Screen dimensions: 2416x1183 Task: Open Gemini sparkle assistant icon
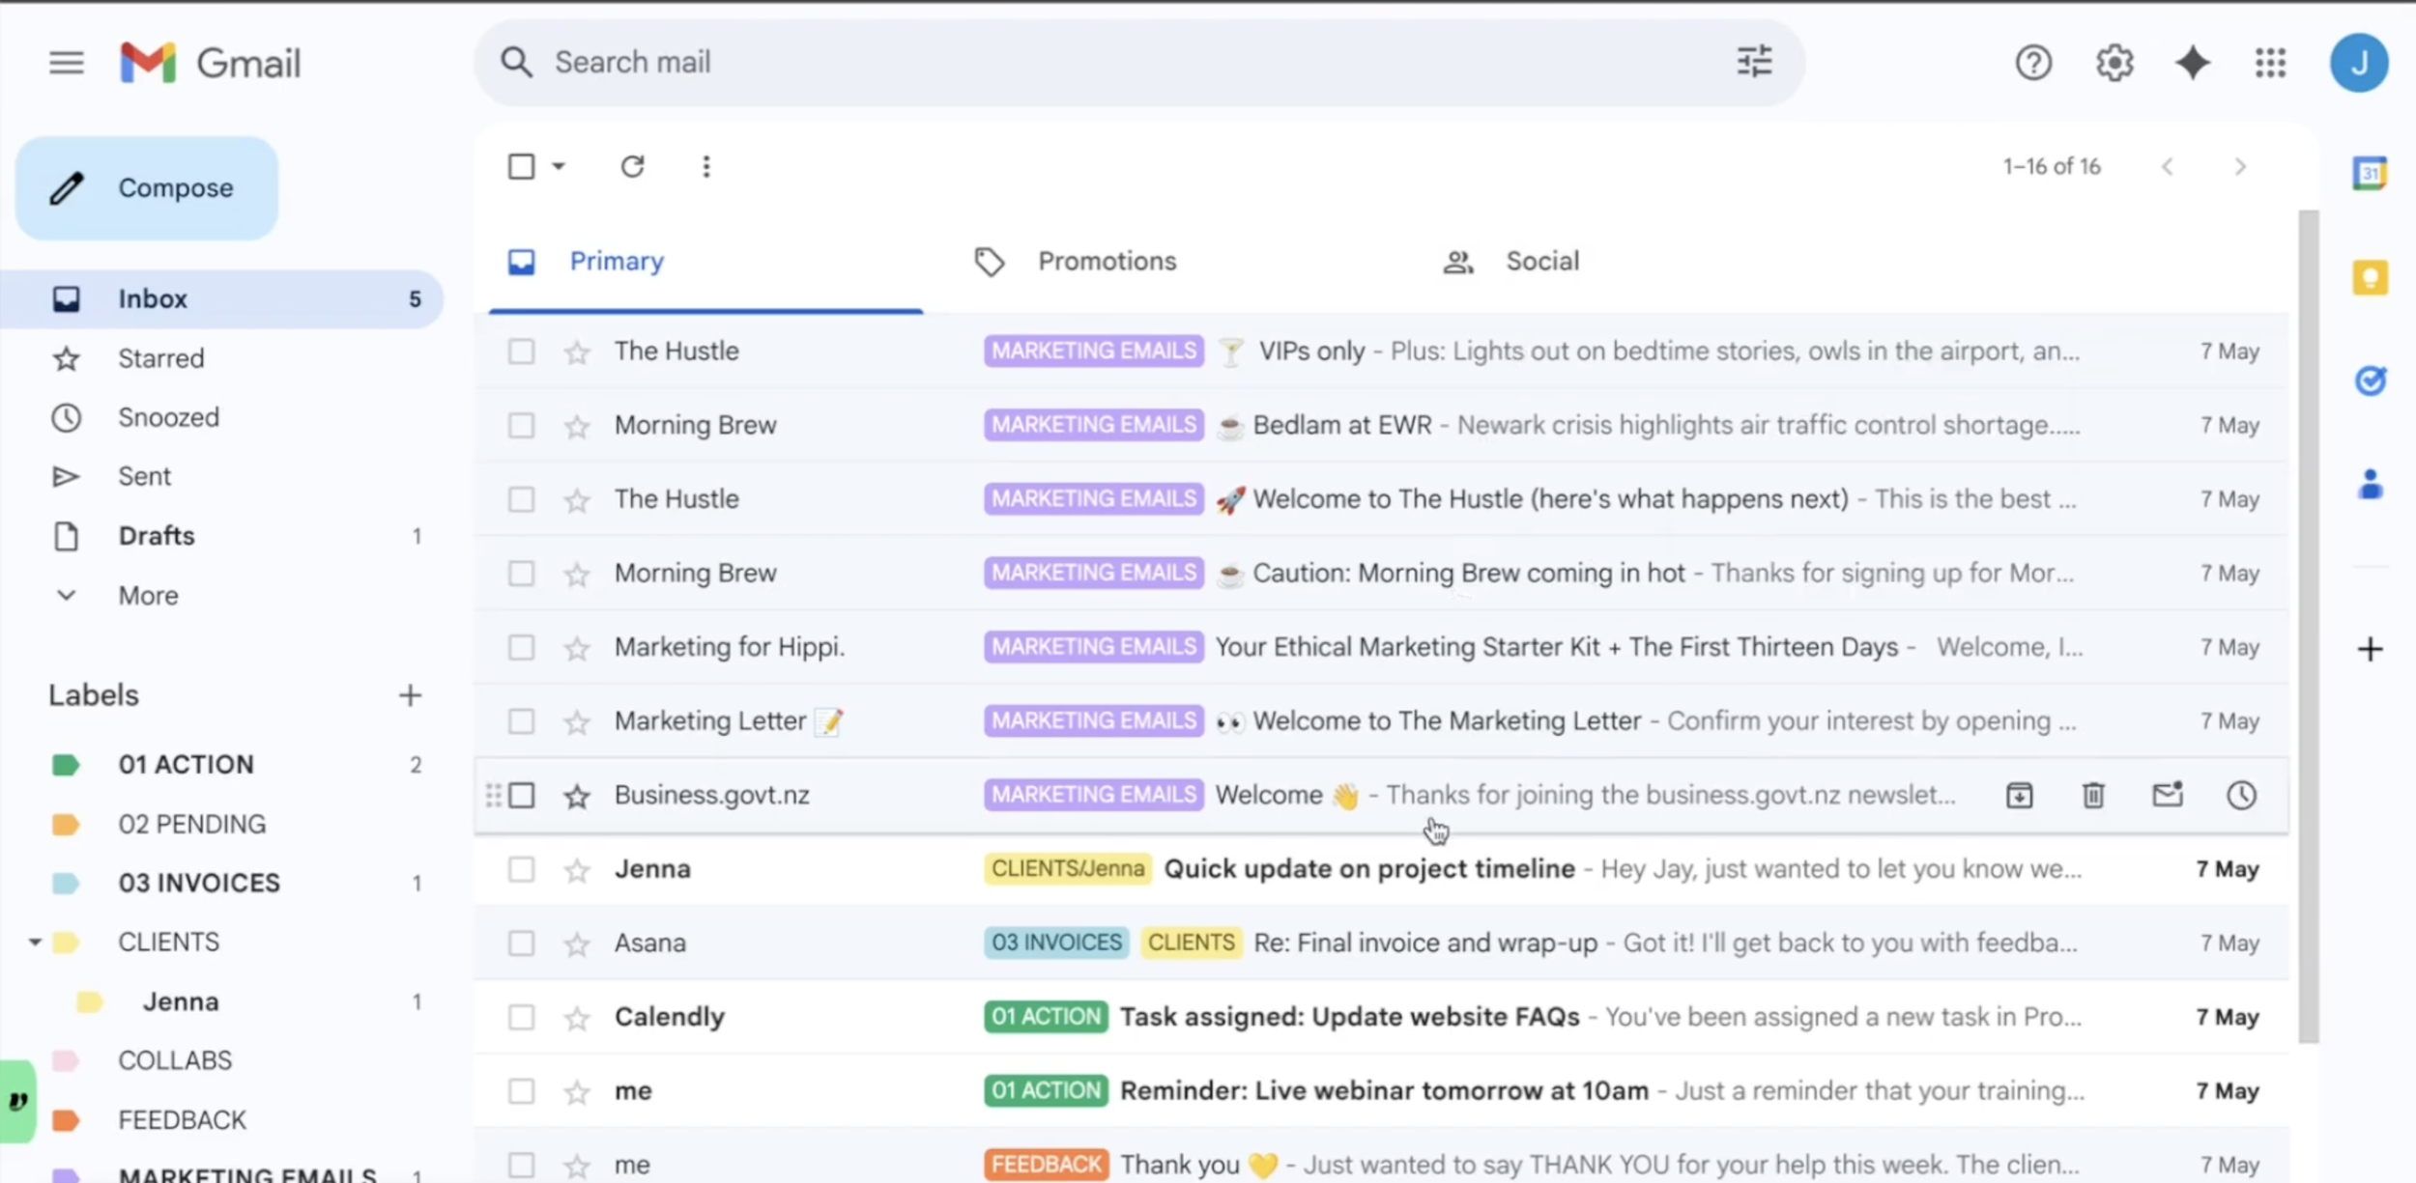coord(2192,63)
